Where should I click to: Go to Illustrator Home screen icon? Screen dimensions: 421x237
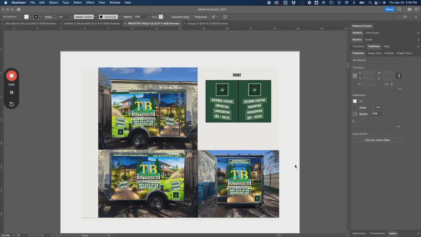[x=18, y=10]
